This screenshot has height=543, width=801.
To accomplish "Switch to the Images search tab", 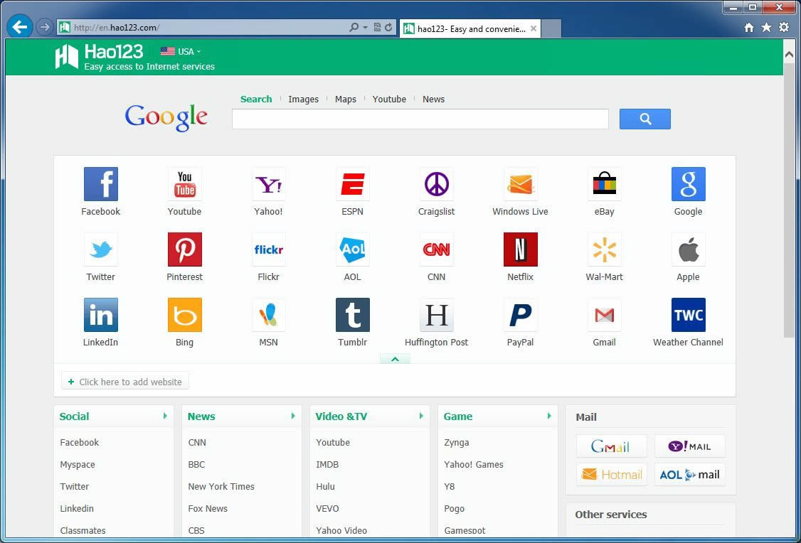I will [x=304, y=99].
